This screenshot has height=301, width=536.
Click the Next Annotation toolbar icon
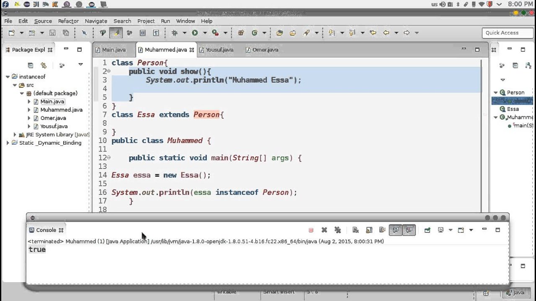tap(332, 33)
